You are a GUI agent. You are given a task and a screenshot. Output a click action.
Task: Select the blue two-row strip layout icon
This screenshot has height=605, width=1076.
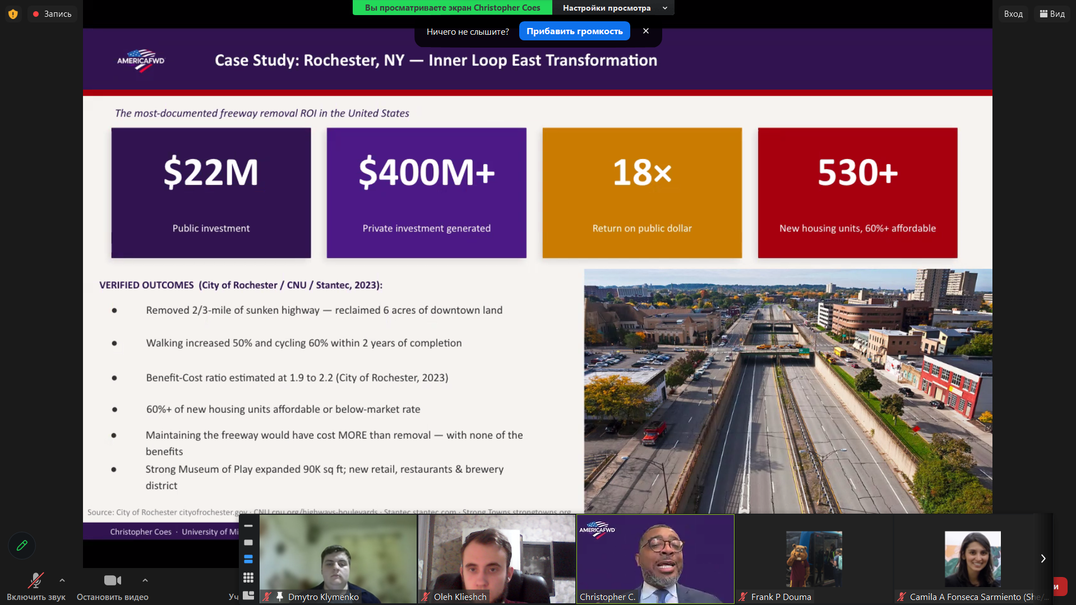coord(248,559)
